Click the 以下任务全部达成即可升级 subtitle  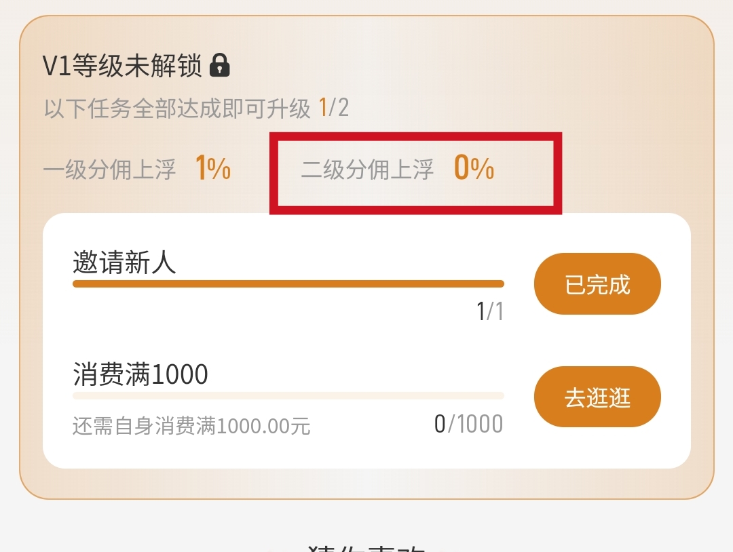point(177,109)
